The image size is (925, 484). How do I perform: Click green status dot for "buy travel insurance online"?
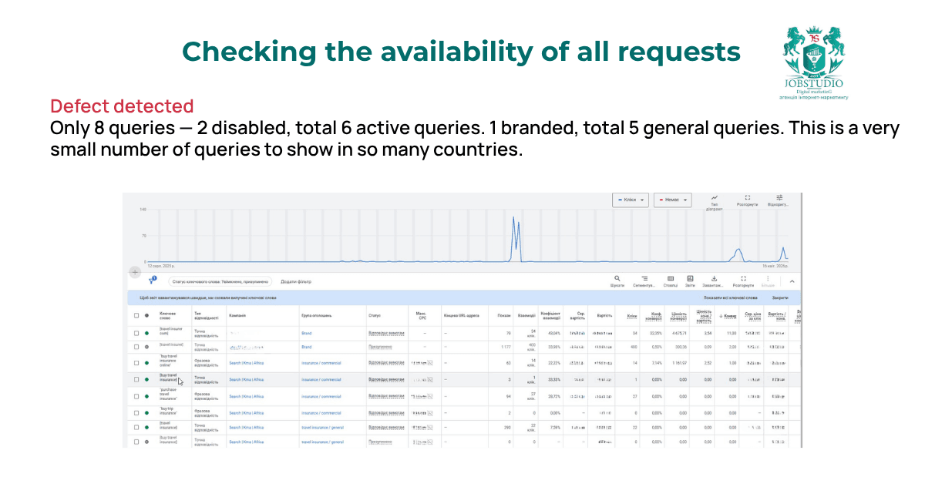(x=146, y=362)
